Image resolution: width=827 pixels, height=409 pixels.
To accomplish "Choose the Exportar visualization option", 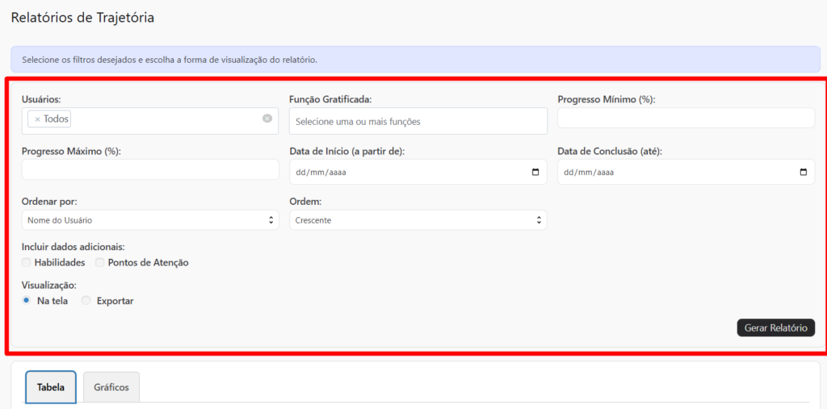I will click(86, 301).
